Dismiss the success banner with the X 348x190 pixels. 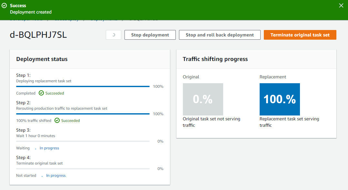click(341, 5)
